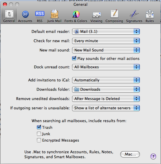Open the Add invitations to iCal dropdown
Image resolution: width=161 pixels, height=164 pixels.
coord(106,80)
